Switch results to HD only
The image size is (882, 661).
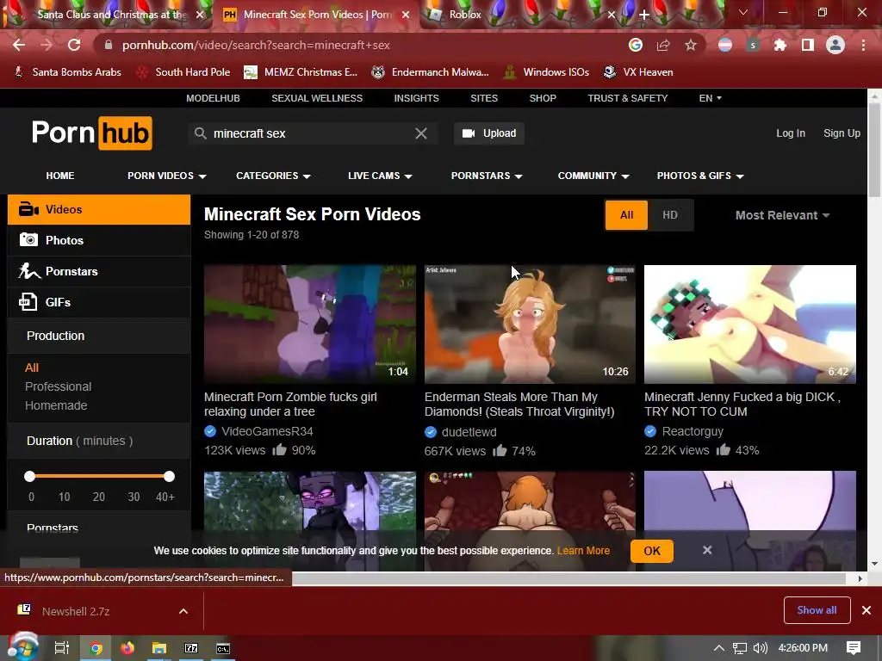tap(670, 214)
